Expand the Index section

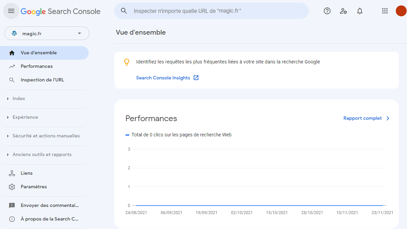point(19,98)
